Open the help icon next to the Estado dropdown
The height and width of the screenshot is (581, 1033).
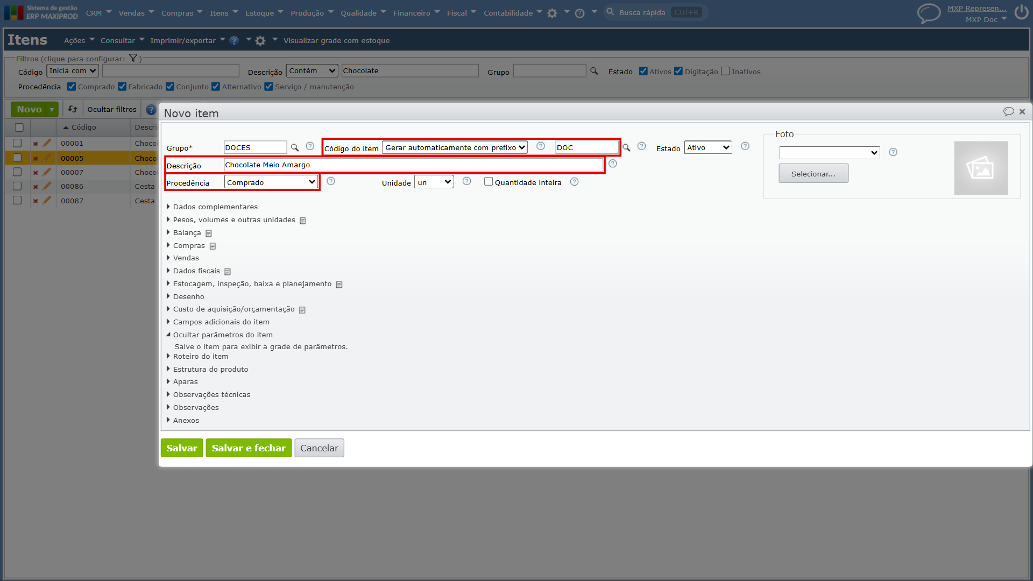(745, 146)
